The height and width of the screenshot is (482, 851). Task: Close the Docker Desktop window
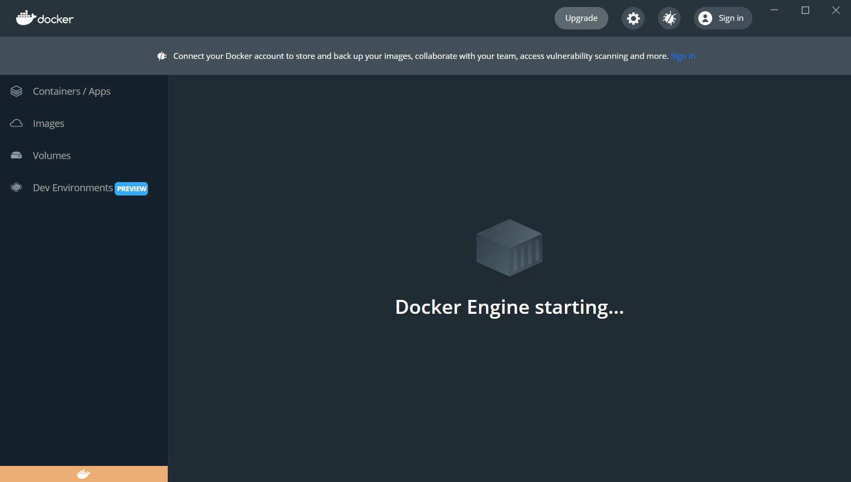(835, 10)
